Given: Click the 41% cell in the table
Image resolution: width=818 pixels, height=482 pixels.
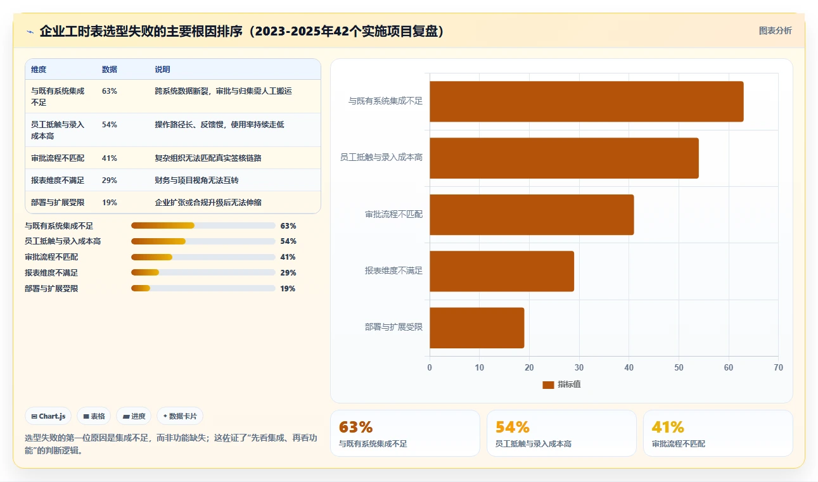Looking at the screenshot, I should pos(110,158).
